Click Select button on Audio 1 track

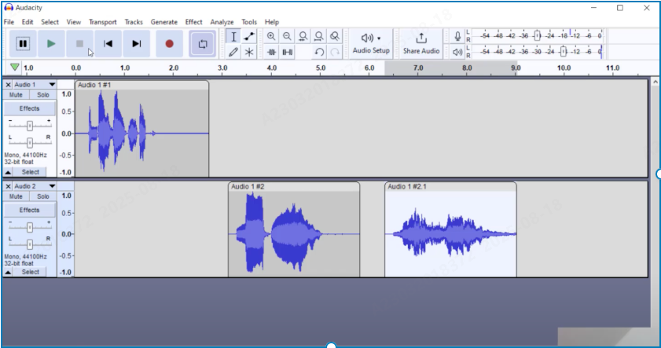click(x=31, y=172)
